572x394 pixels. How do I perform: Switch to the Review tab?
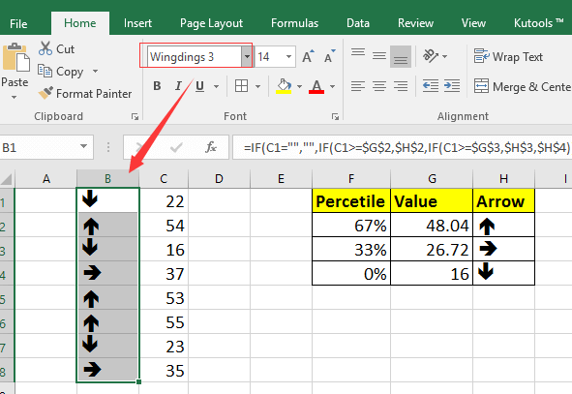(415, 23)
